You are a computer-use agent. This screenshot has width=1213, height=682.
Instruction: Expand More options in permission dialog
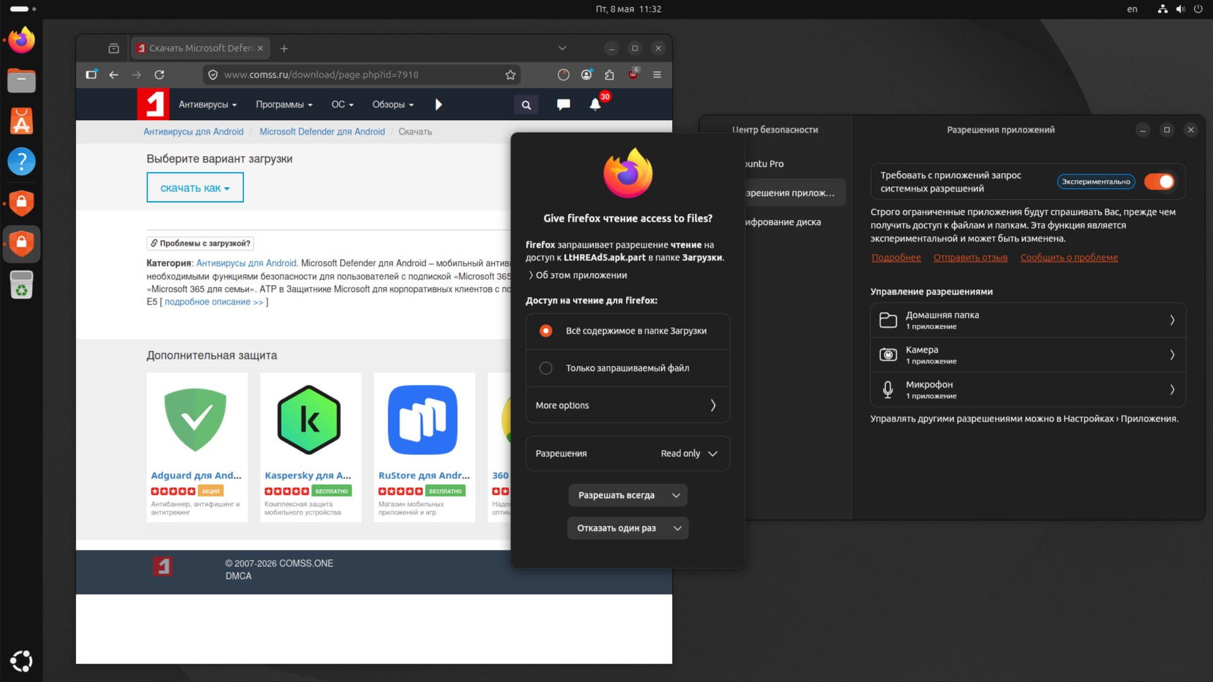[x=628, y=405]
